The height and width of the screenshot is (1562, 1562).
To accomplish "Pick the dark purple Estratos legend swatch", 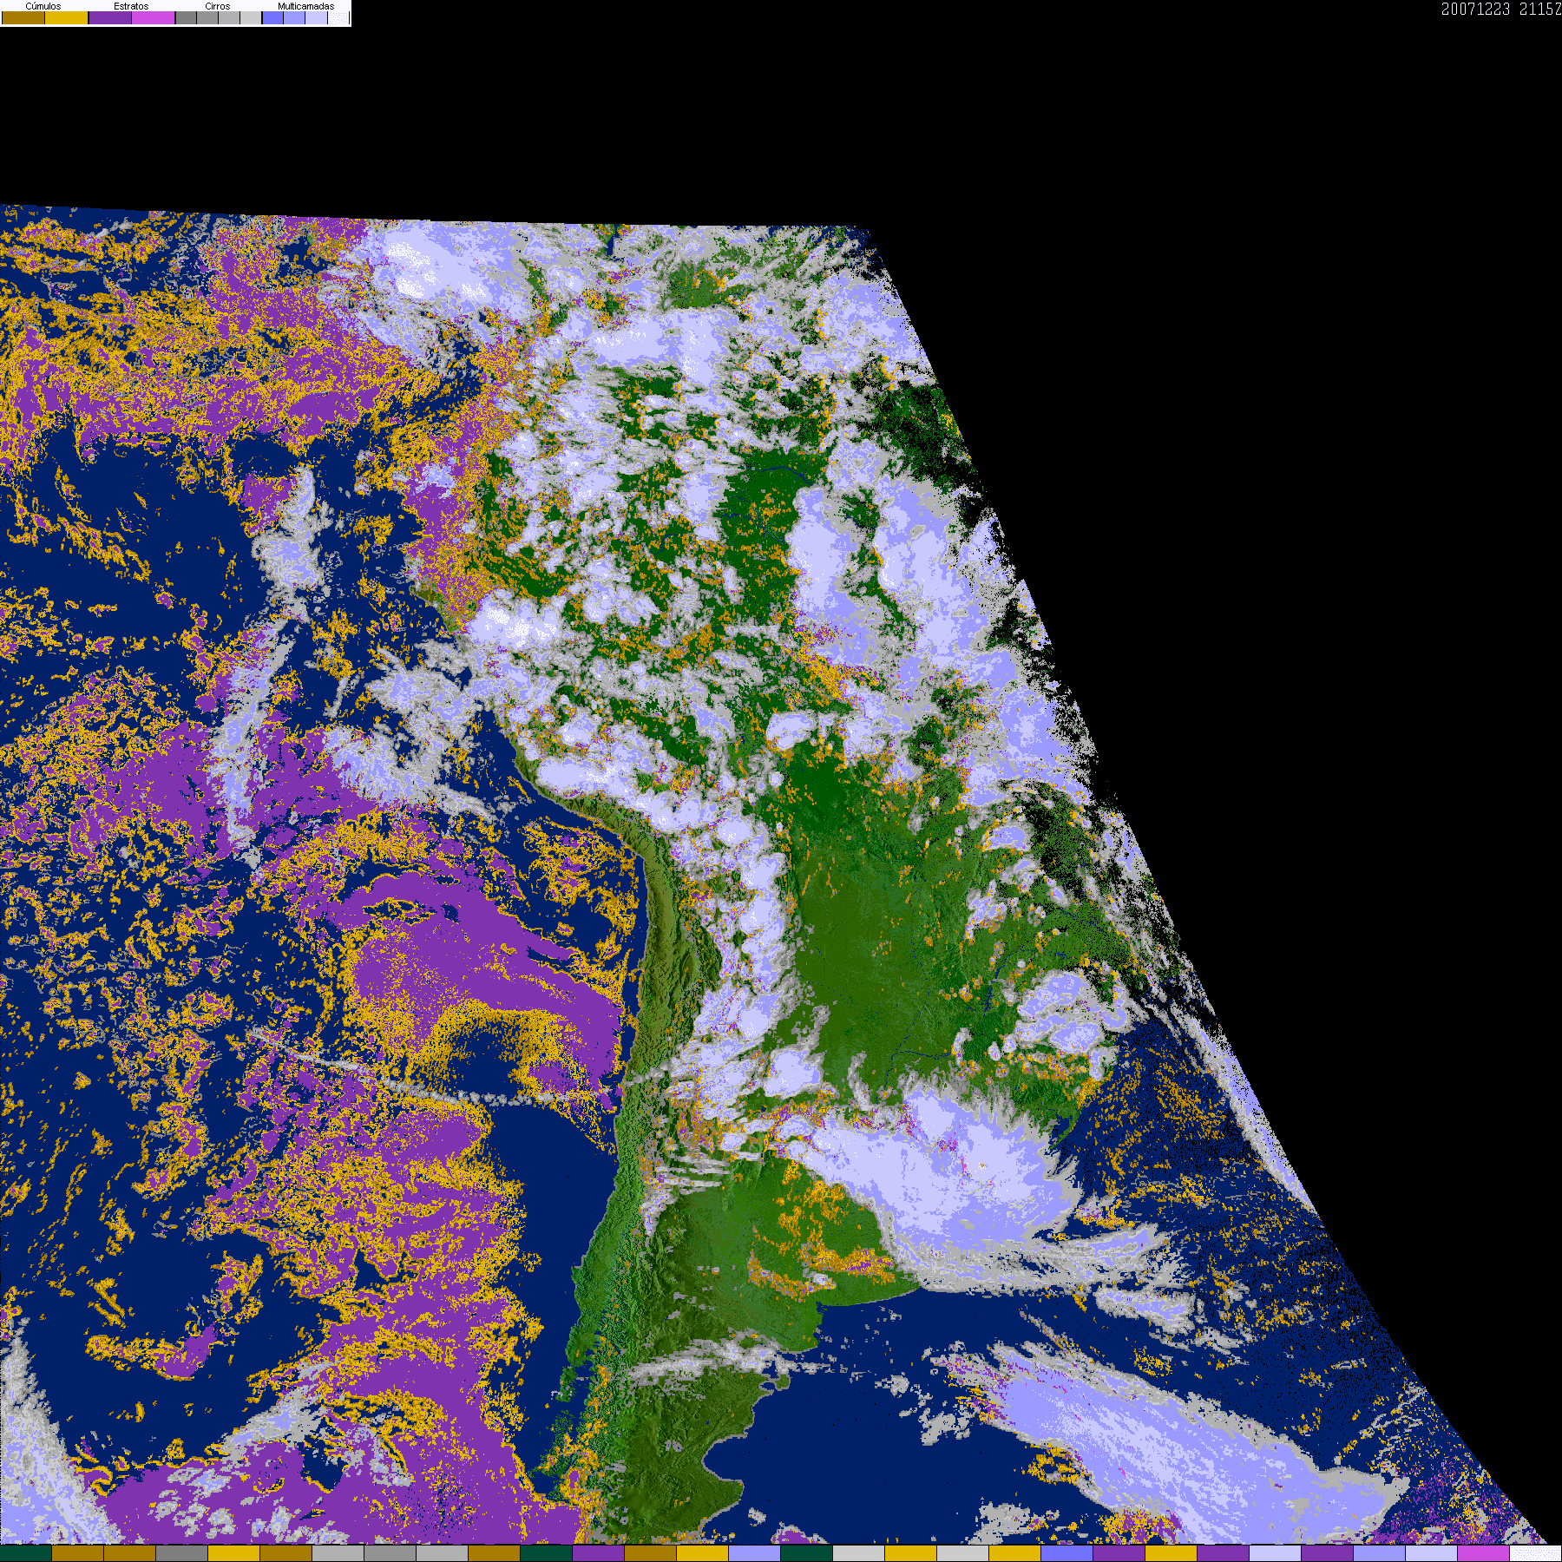I will [x=110, y=18].
